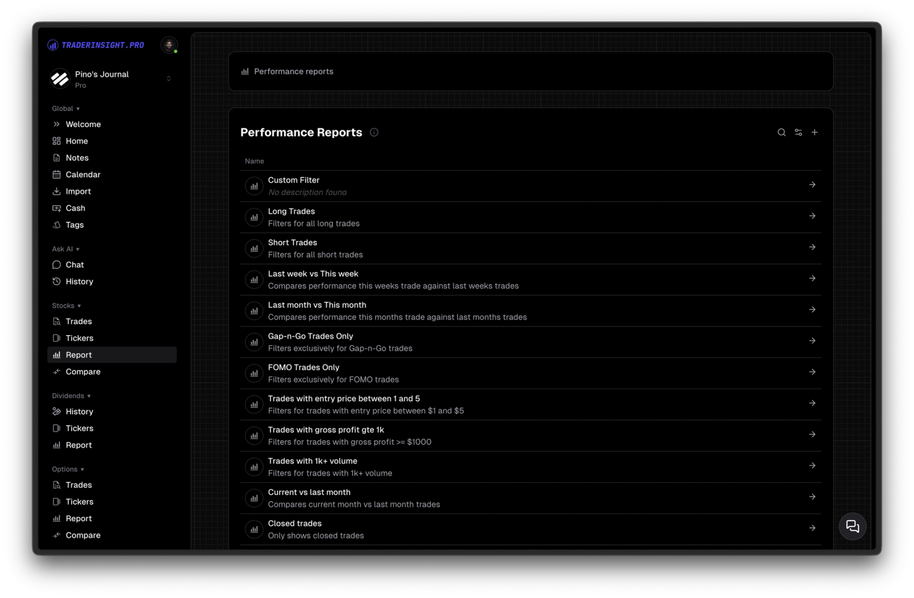Click Trades with gross profit gte 1k icon

[x=254, y=436]
